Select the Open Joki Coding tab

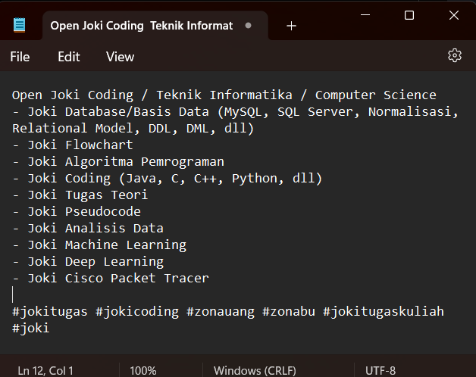[x=155, y=26]
